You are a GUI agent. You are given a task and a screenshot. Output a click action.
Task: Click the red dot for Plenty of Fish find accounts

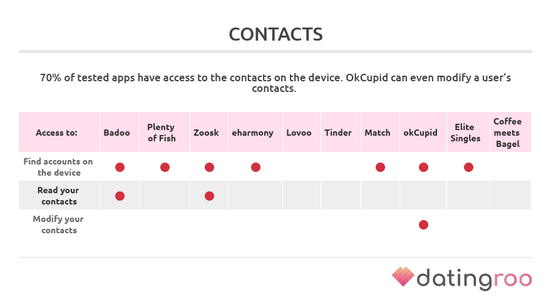coord(165,168)
